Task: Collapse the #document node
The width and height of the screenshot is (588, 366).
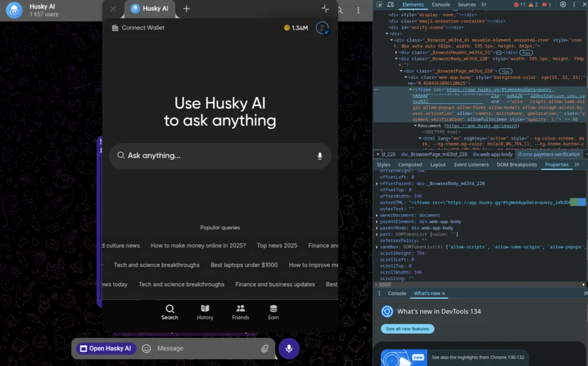Action: [x=416, y=126]
